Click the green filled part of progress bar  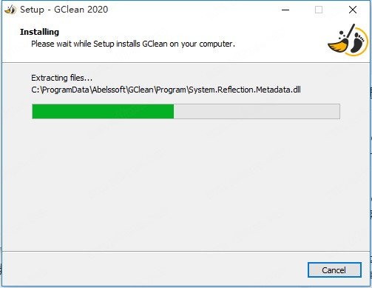pyautogui.click(x=103, y=111)
